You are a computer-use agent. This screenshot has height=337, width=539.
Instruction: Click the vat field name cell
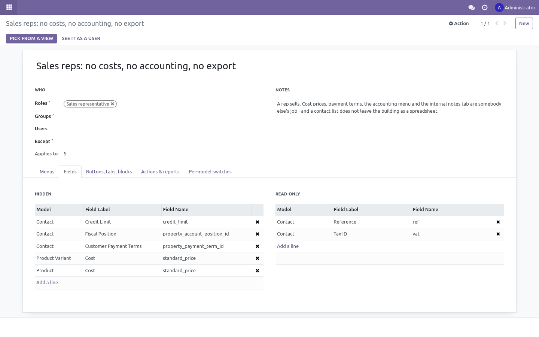[451, 234]
